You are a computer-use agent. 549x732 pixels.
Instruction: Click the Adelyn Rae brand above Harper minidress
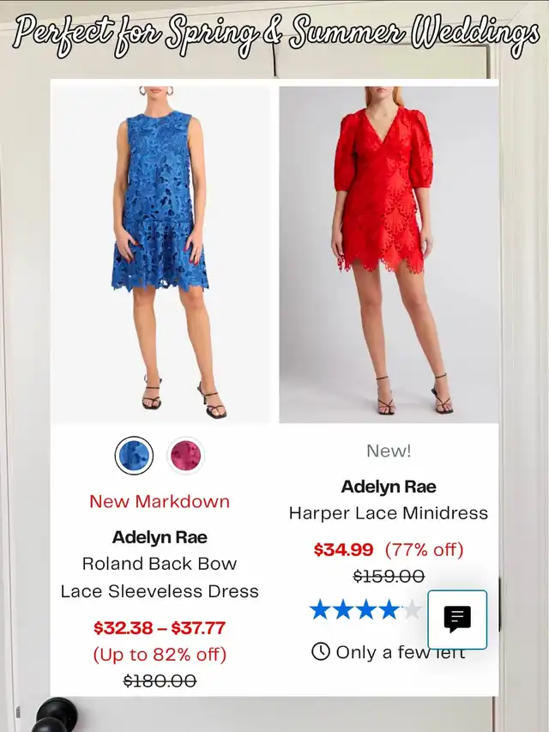[389, 487]
